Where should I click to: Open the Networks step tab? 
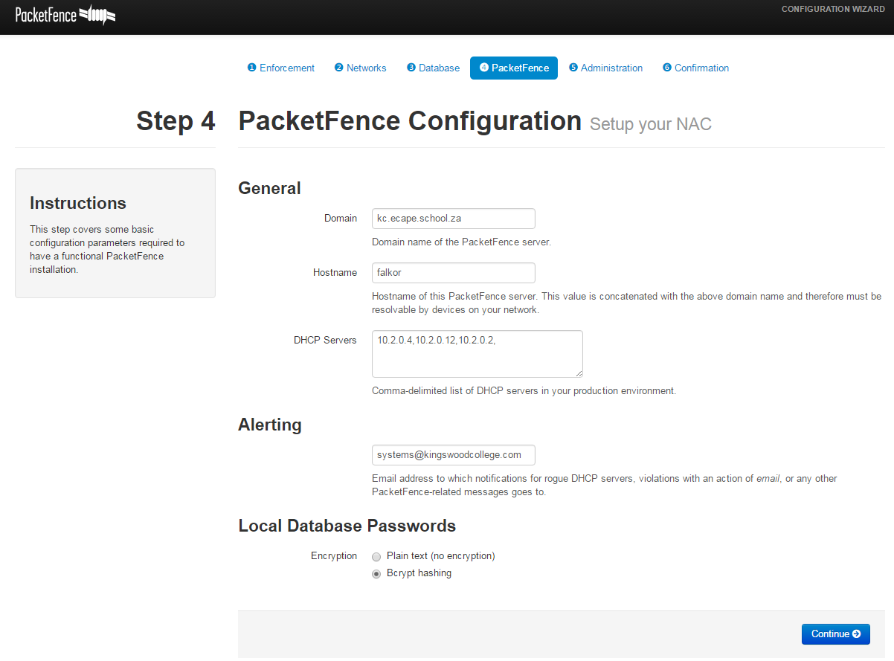point(365,68)
